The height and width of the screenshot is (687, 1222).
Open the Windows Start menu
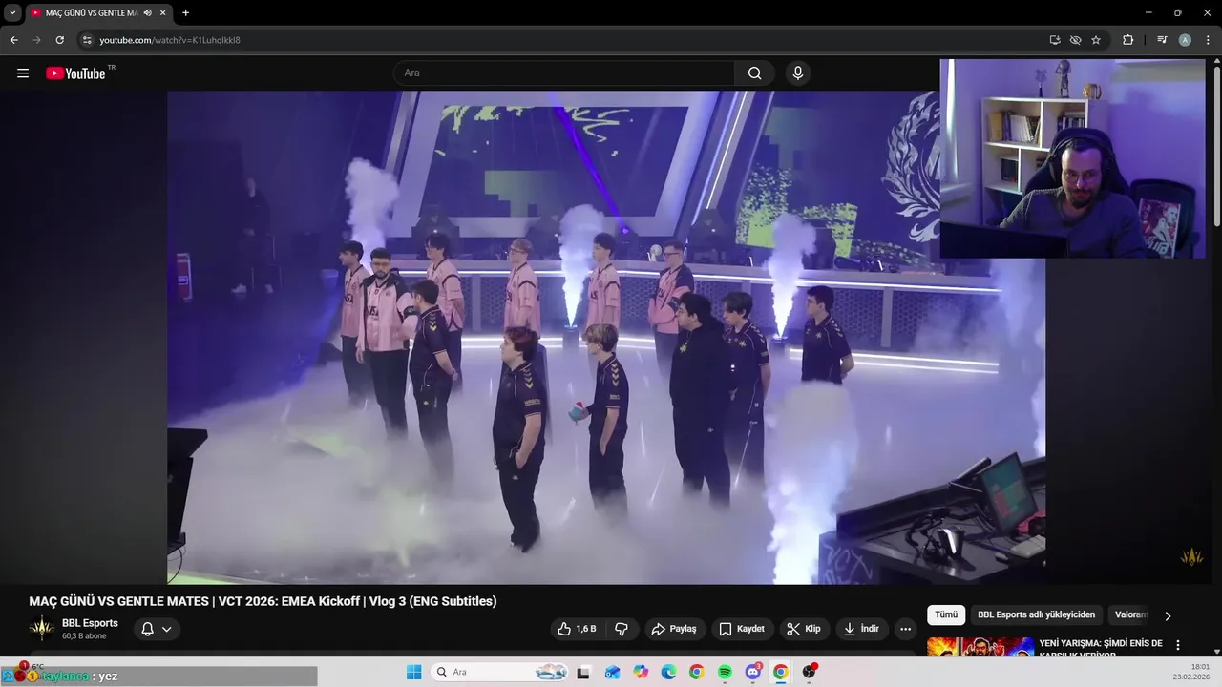coord(413,672)
